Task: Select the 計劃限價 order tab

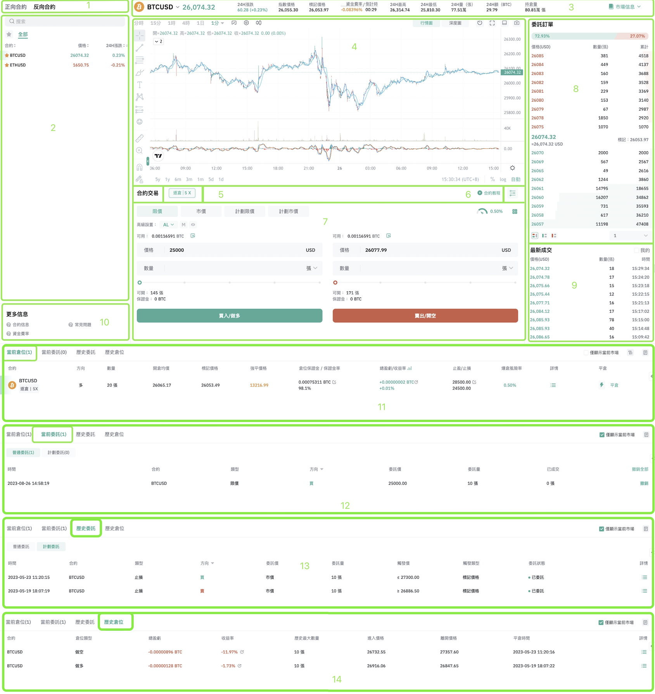Action: pyautogui.click(x=245, y=211)
